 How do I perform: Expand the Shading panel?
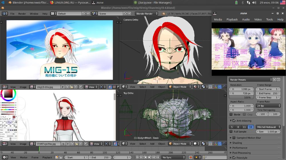pyautogui.click(x=237, y=143)
